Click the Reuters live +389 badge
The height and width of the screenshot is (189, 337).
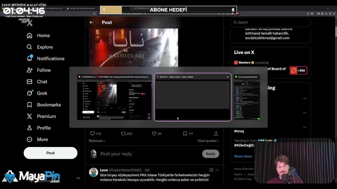point(298,70)
